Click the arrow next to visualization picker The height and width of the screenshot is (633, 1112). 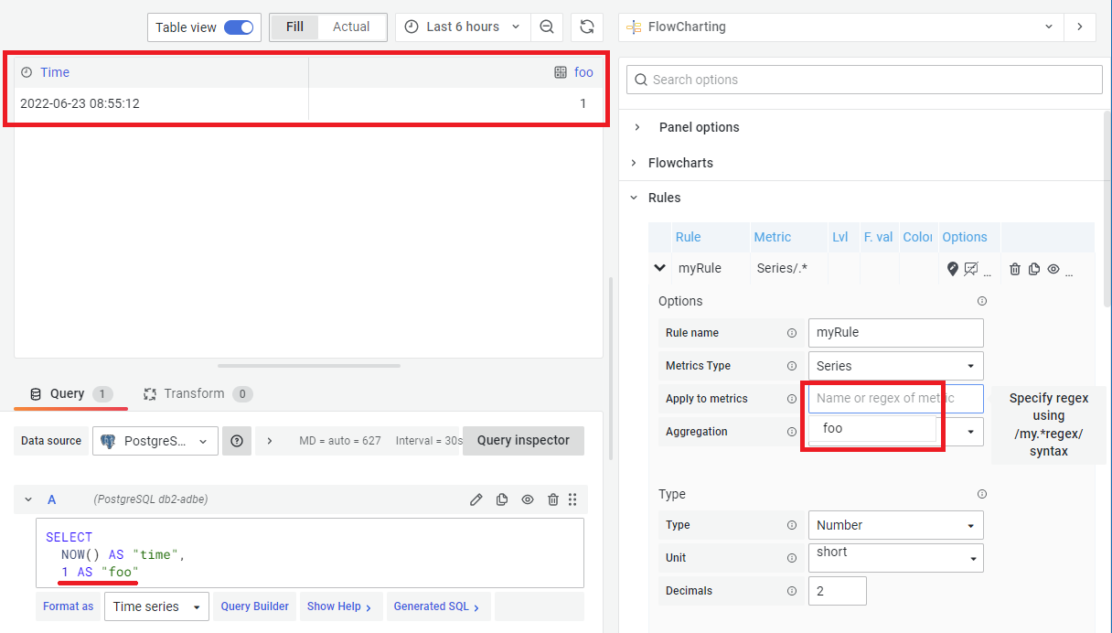(x=1079, y=27)
